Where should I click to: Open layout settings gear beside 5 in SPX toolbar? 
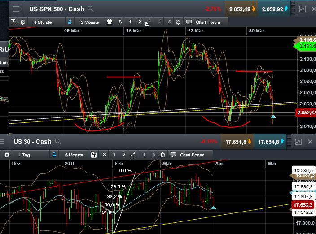[x=178, y=22]
